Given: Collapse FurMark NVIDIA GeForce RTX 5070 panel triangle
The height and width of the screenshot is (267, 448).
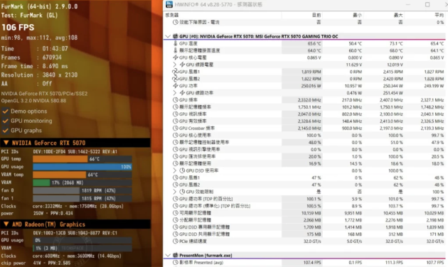Looking at the screenshot, I should click(x=6, y=143).
